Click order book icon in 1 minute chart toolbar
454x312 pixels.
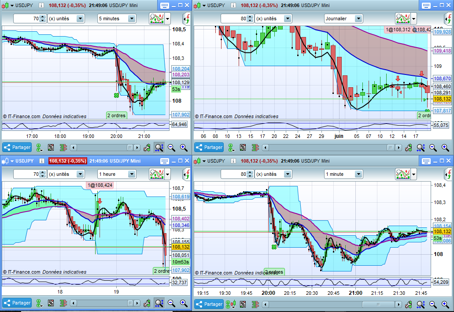(255, 305)
